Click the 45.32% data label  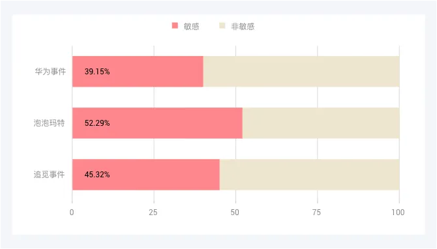tap(97, 175)
